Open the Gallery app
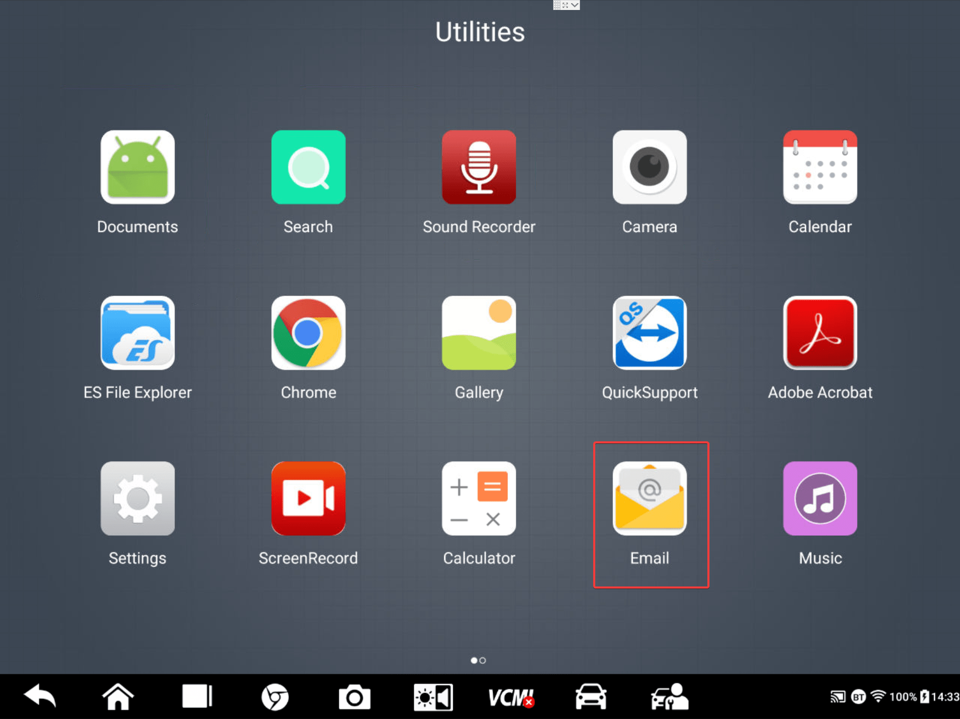Screen dimensions: 960x719 479,333
